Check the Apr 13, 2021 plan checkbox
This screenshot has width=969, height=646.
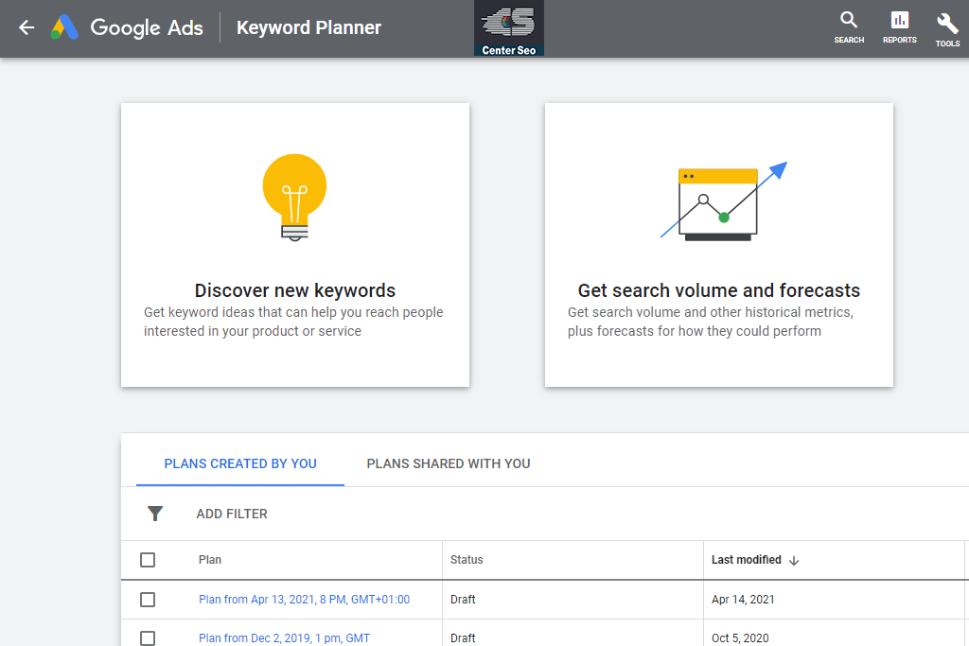[x=148, y=600]
